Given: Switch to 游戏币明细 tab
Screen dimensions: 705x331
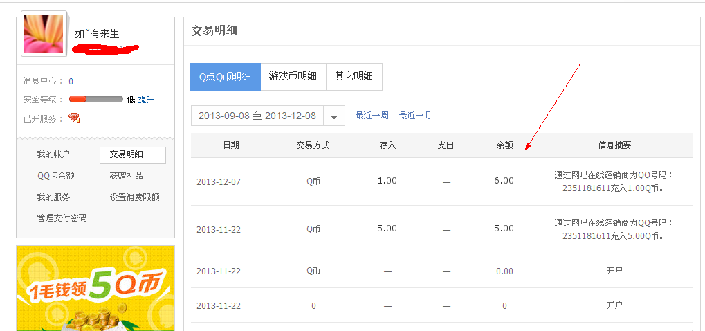Looking at the screenshot, I should pyautogui.click(x=293, y=77).
